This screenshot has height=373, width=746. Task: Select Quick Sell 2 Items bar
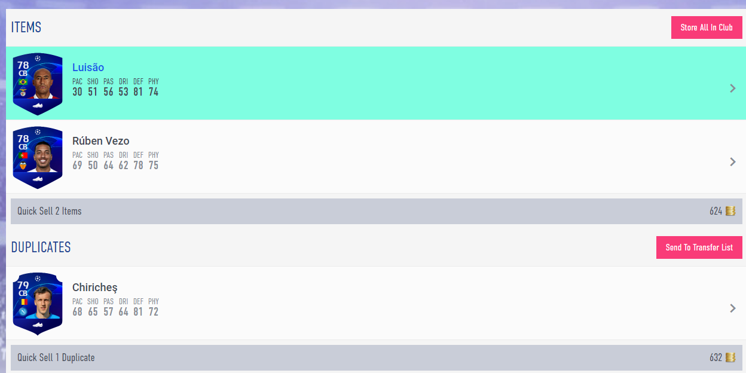pos(377,211)
